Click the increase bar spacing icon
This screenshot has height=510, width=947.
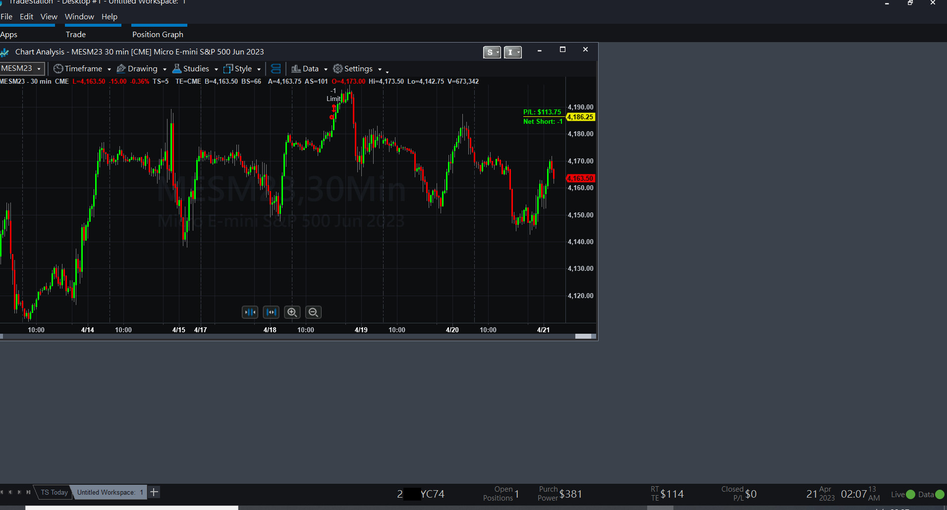pos(271,312)
